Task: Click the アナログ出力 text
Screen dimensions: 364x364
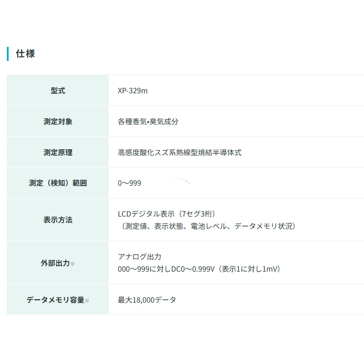Action: [x=140, y=257]
